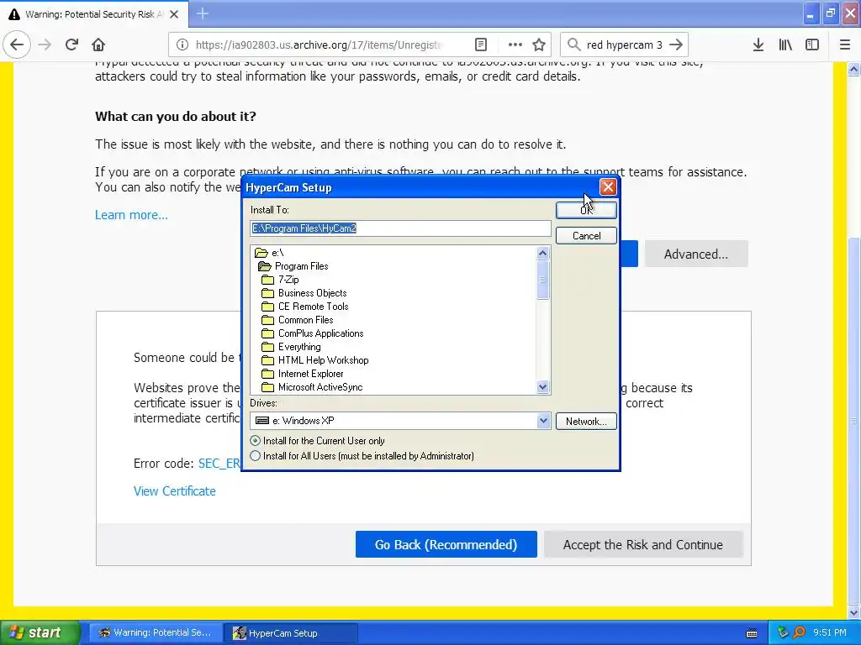Open the View Certificate link

(175, 491)
